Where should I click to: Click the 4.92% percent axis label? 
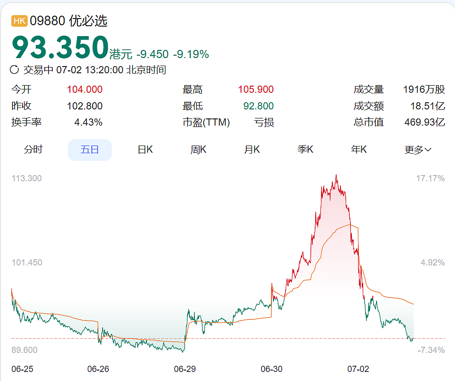coord(433,263)
